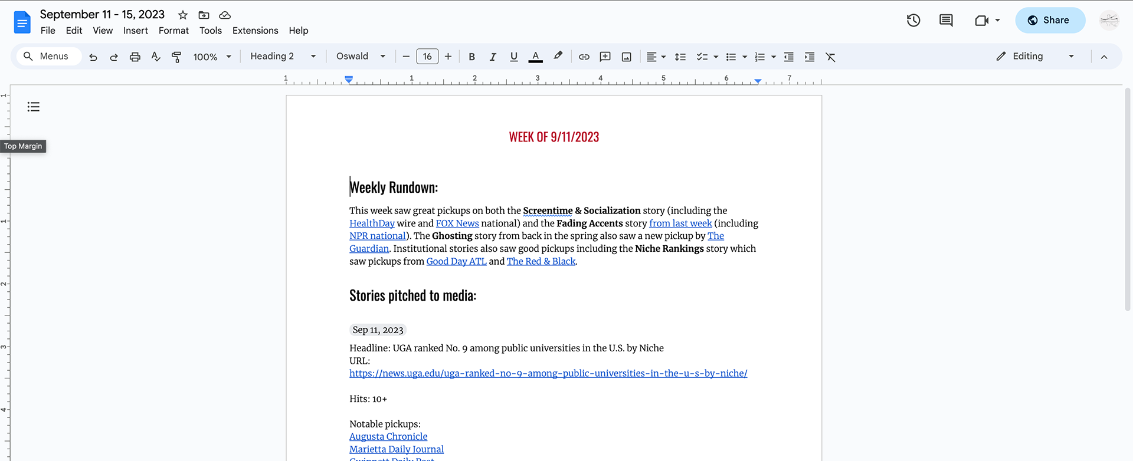Open the 100% zoom dropdown
This screenshot has width=1133, height=461.
click(x=212, y=57)
